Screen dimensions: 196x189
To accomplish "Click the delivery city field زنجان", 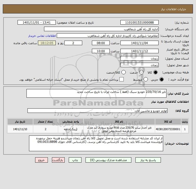I will tap(139, 65).
